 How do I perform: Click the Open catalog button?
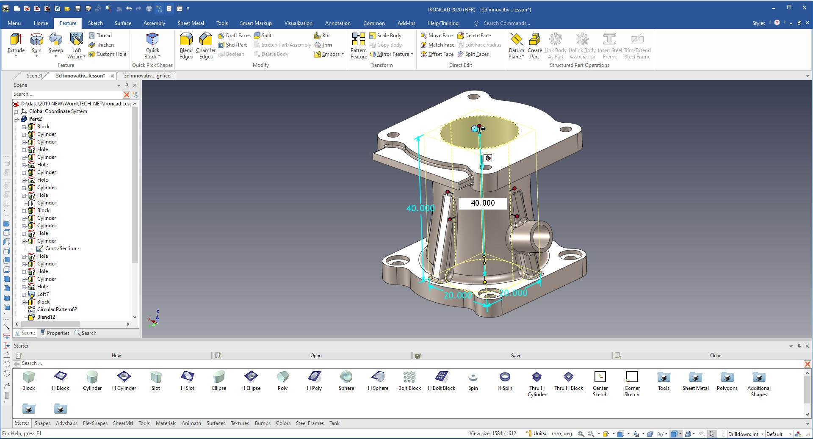(315, 356)
